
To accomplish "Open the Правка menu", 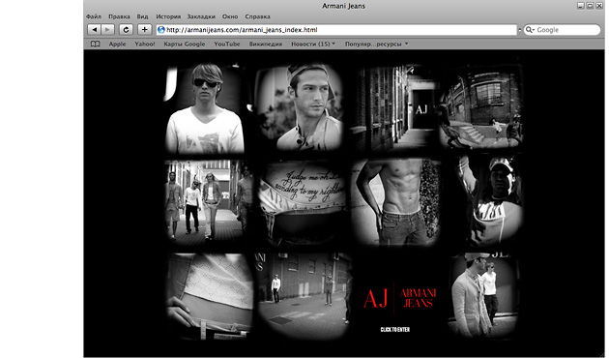I will pos(119,16).
